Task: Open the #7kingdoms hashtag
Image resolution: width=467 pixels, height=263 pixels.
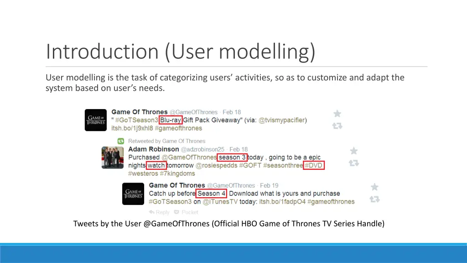Action: (x=177, y=174)
